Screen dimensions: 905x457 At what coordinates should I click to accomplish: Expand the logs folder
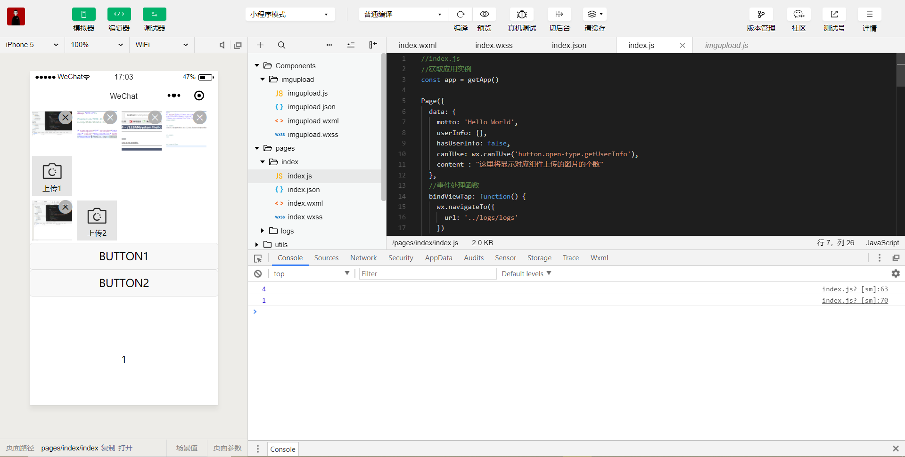click(x=263, y=231)
